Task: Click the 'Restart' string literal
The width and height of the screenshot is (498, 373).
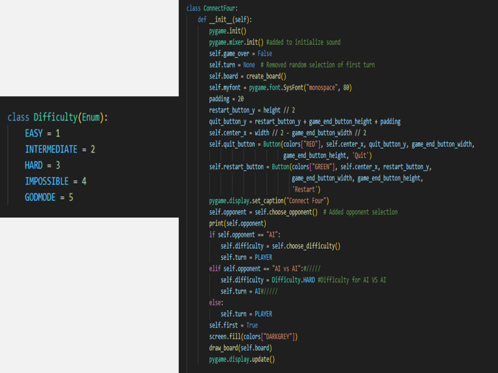Action: (306, 189)
